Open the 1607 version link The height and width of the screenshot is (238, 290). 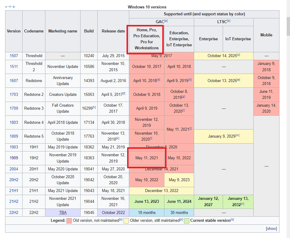pos(14,81)
